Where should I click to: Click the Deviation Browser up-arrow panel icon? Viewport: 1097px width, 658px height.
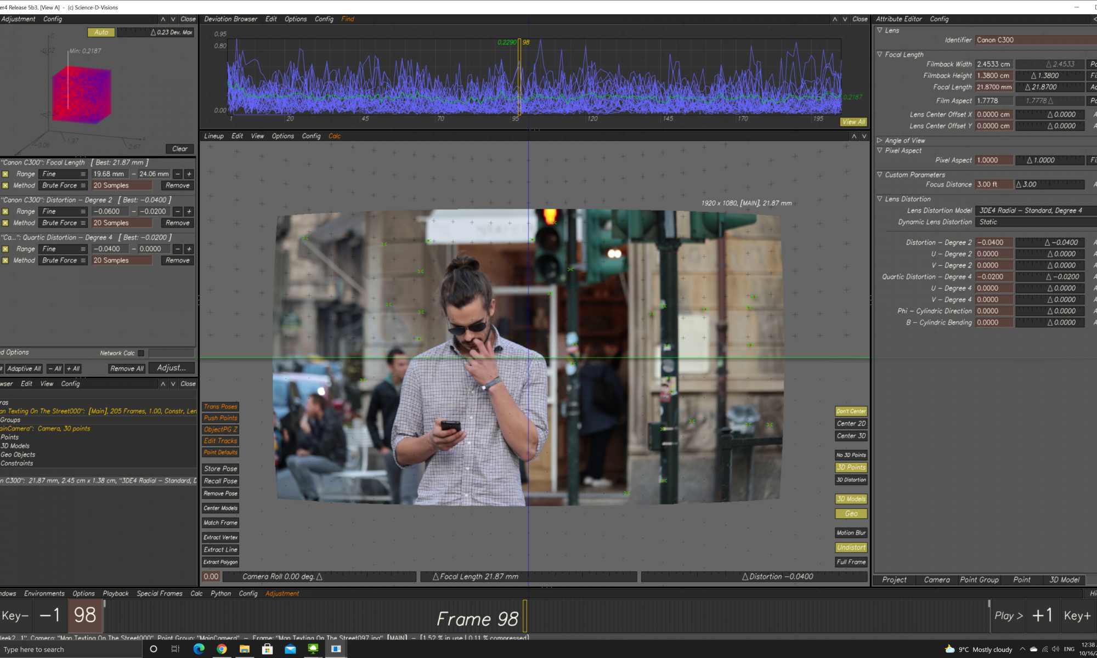click(x=835, y=19)
